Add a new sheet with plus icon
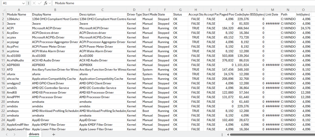This screenshot has width=315, height=137. (54, 134)
